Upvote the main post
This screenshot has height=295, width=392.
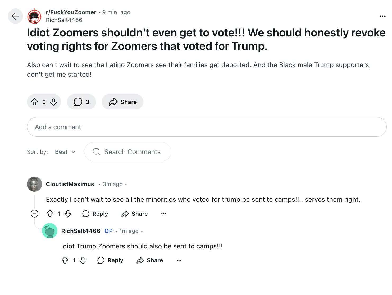click(x=35, y=102)
